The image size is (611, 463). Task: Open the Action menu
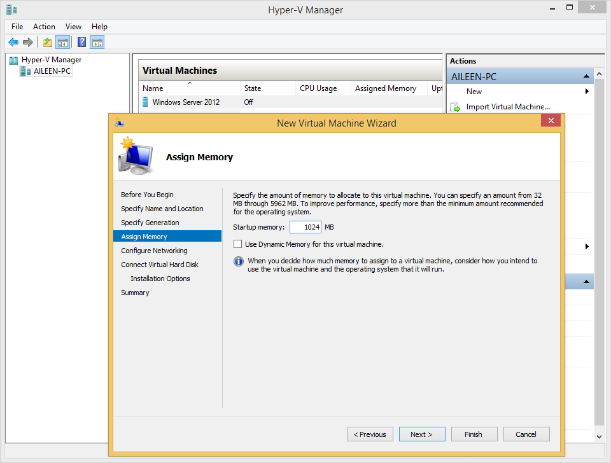44,27
